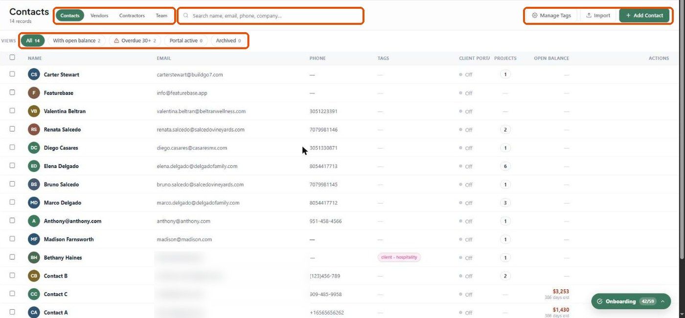Switch to the Contacts tab
Screen dimensions: 685x318
70,16
